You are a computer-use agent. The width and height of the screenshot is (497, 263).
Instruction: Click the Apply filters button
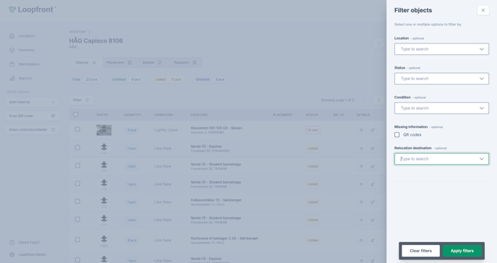pos(462,251)
